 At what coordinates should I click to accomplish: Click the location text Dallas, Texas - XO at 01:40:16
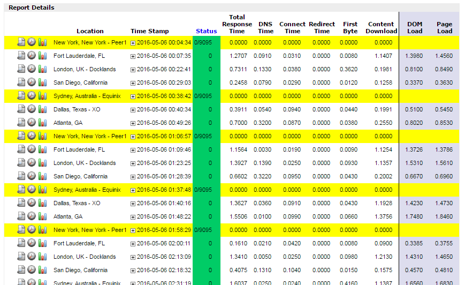77,203
